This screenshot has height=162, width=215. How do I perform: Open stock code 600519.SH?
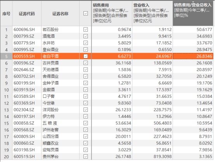(x=24, y=157)
